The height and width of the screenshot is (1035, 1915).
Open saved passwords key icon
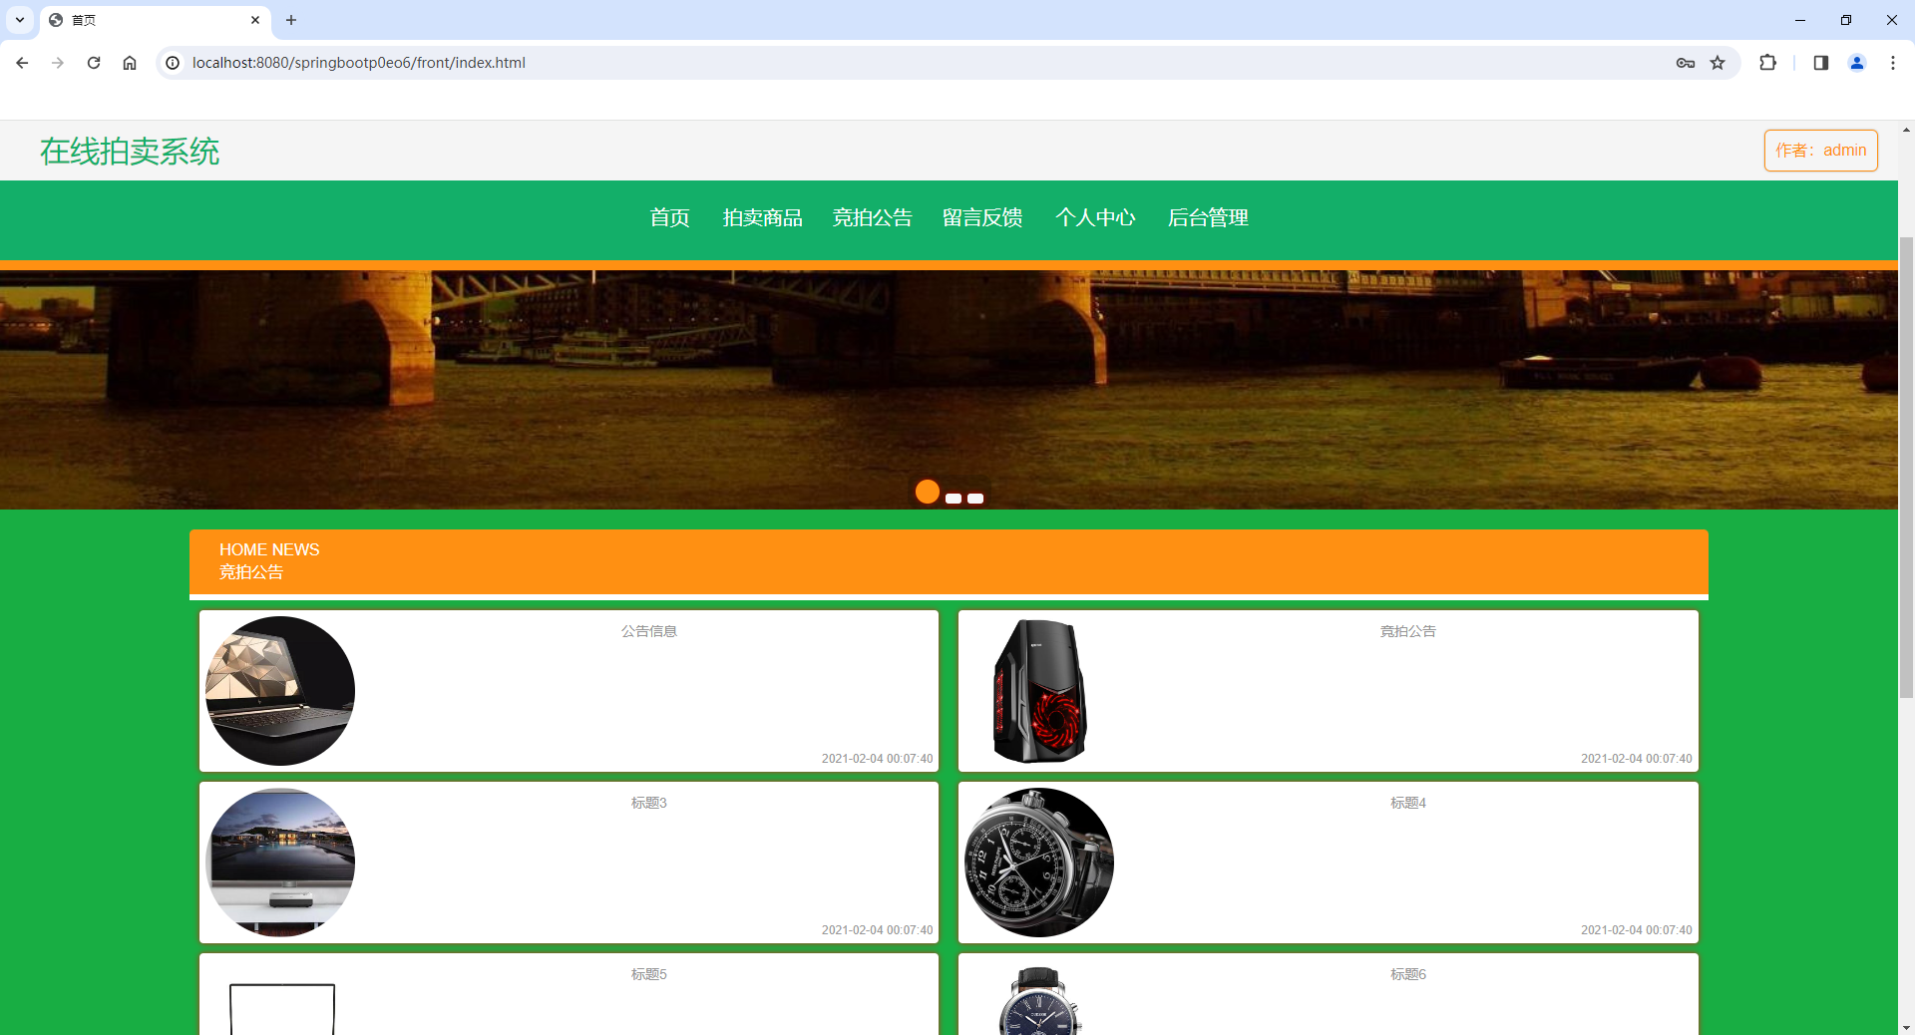click(x=1686, y=63)
